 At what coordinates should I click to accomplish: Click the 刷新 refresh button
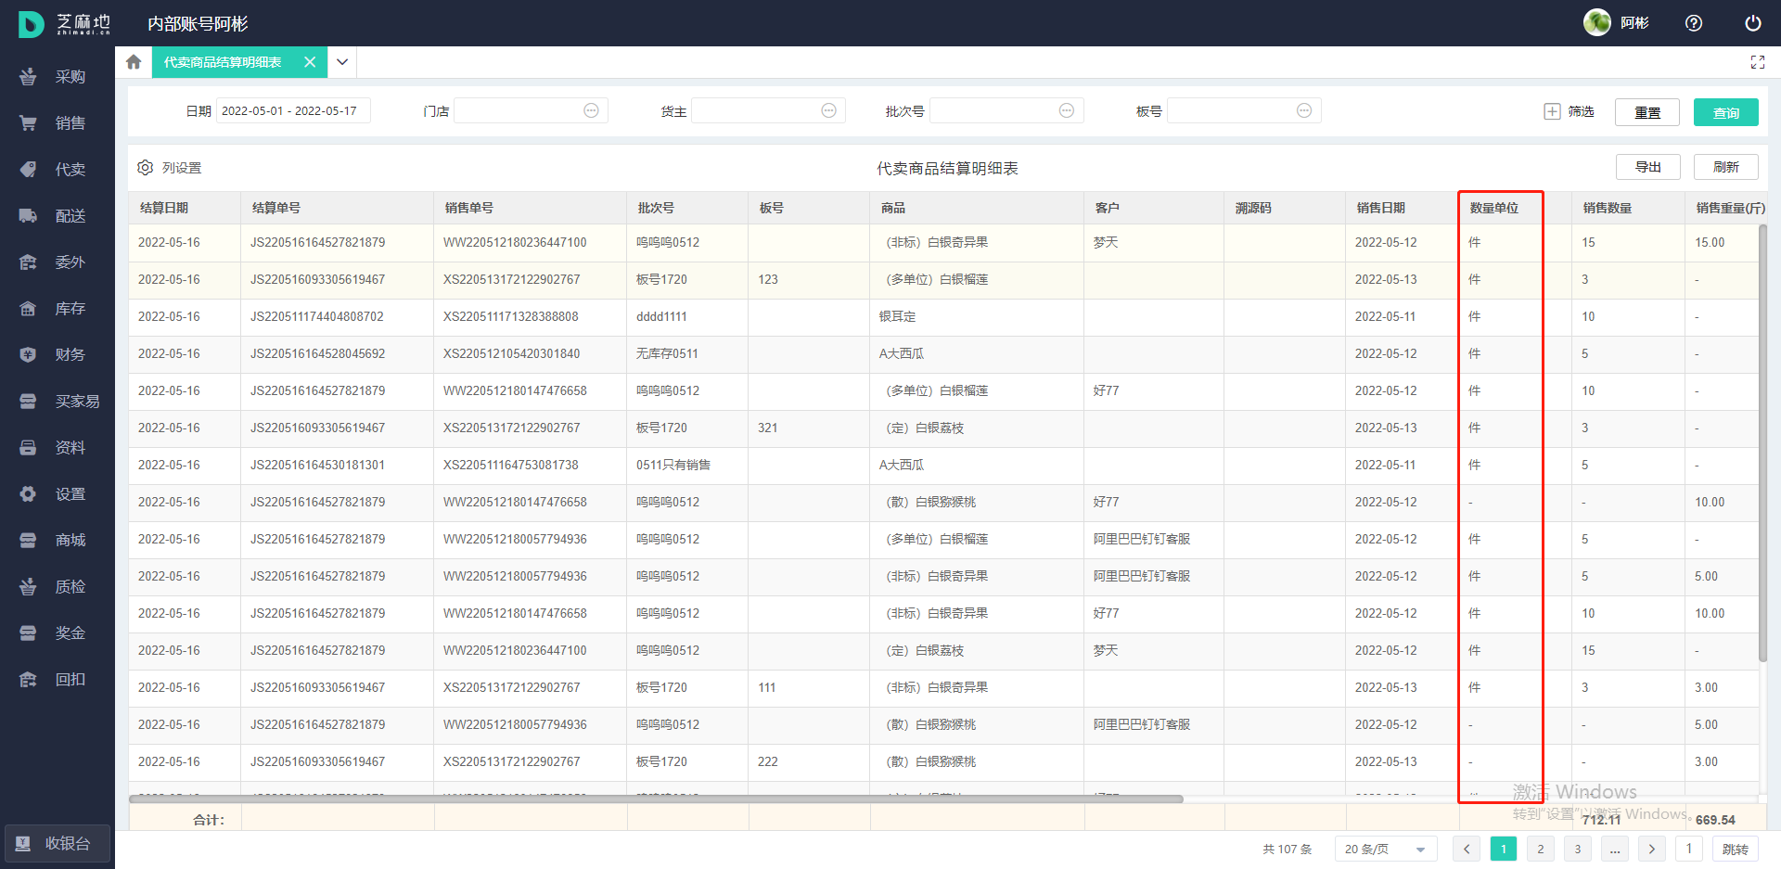[1726, 167]
